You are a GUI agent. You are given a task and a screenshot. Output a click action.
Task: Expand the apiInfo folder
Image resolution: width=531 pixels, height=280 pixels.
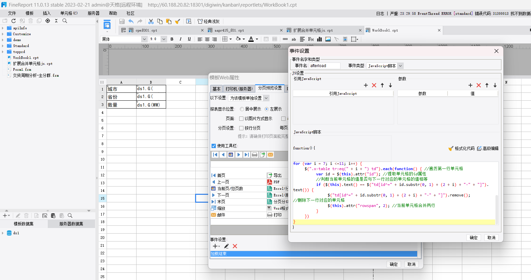coord(3,28)
